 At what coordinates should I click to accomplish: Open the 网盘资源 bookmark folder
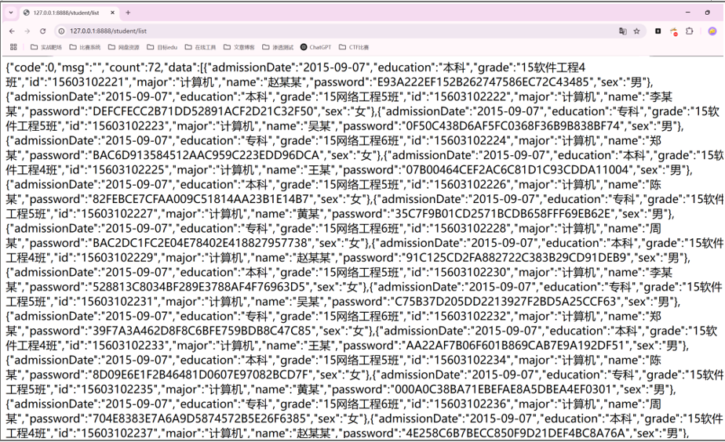coord(123,47)
